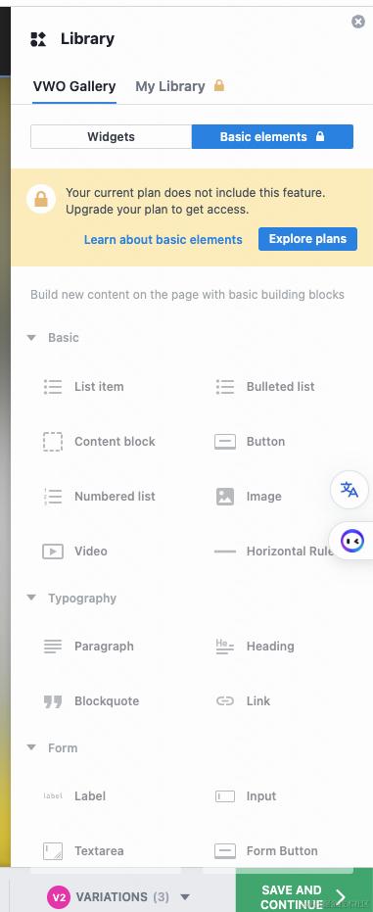Open the translate floating icon

350,490
